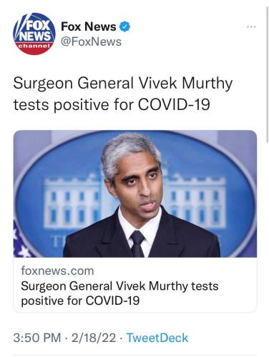Click the foxnews.com domain label
This screenshot has width=269, height=357.
coord(57,271)
